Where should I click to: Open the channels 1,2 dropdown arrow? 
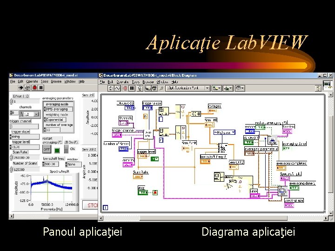[37, 114]
